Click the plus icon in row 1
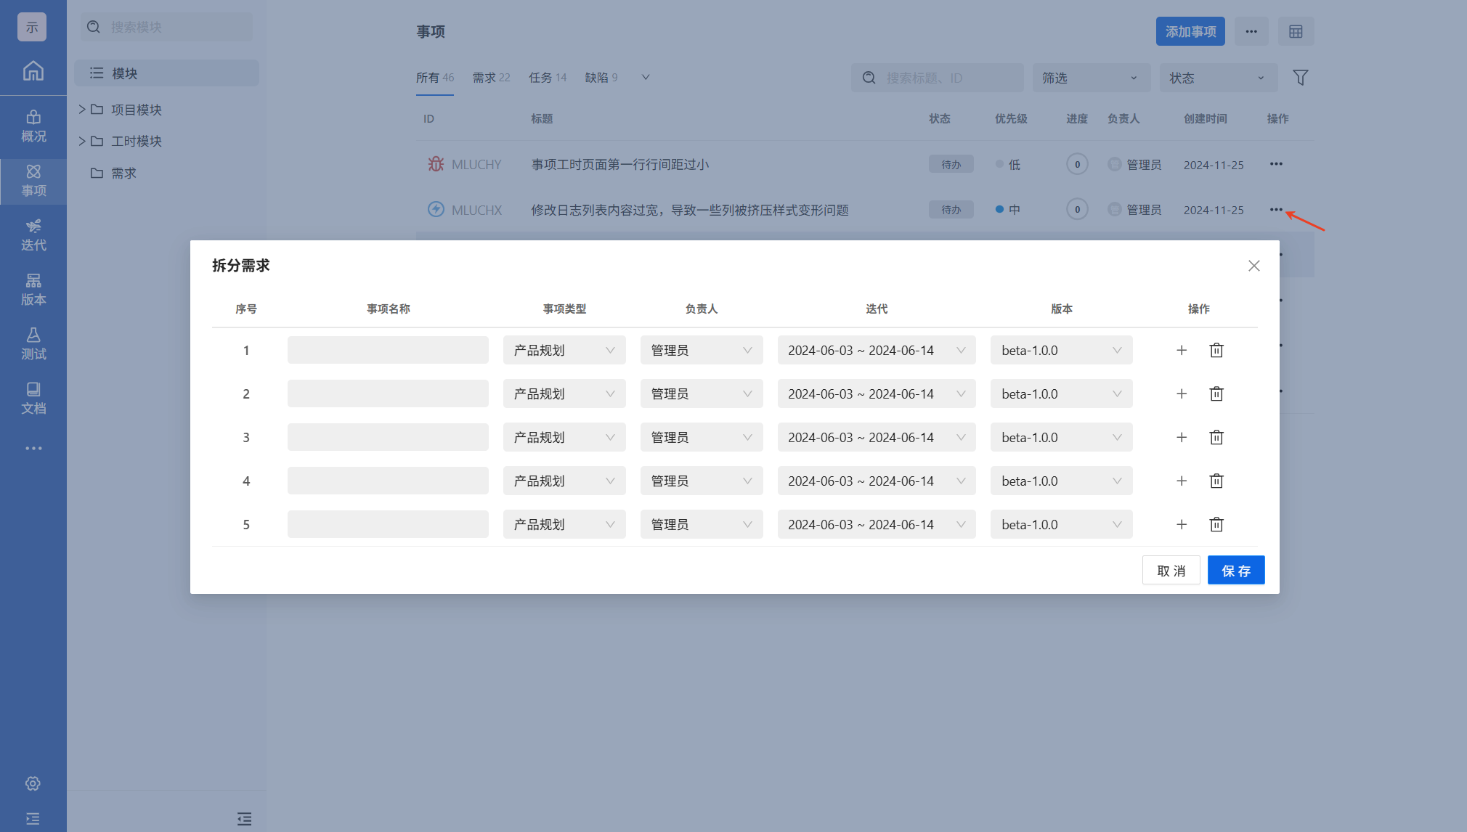The height and width of the screenshot is (832, 1467). click(1182, 350)
